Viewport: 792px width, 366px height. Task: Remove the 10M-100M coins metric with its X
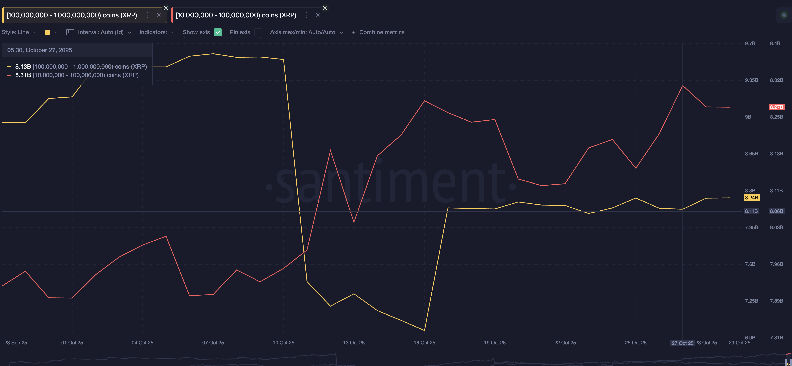coord(318,15)
